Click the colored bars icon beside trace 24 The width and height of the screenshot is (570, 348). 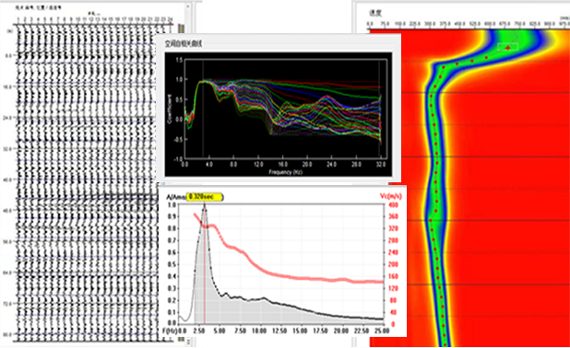(x=181, y=29)
